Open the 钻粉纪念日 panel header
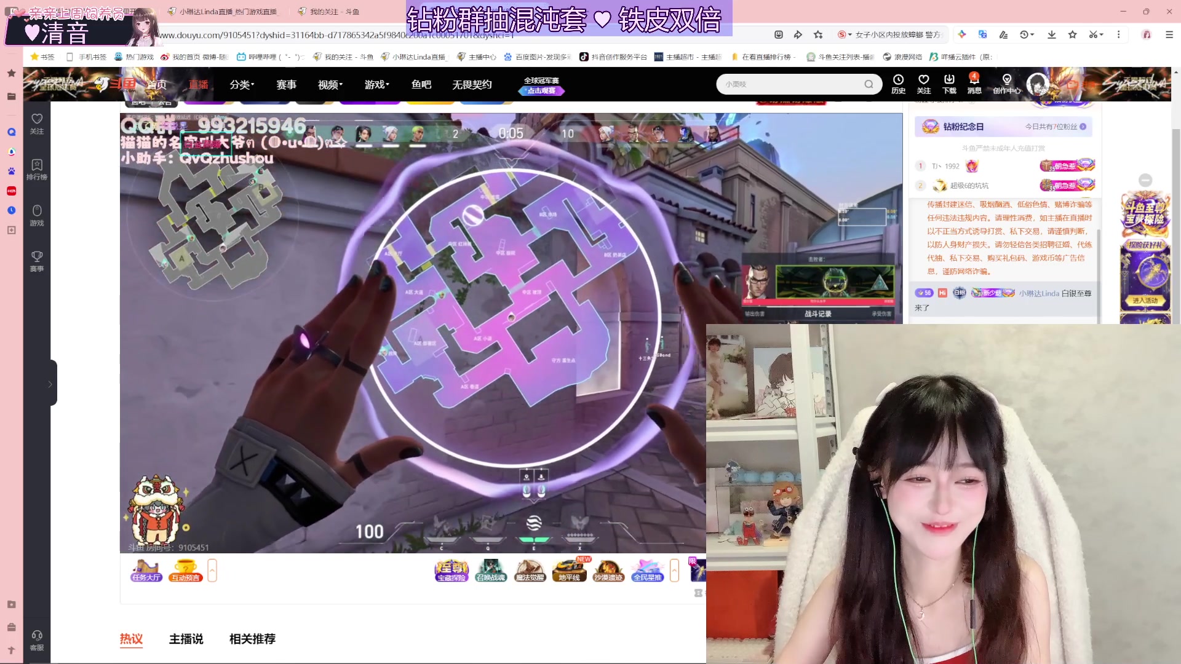This screenshot has width=1181, height=664. [1004, 127]
